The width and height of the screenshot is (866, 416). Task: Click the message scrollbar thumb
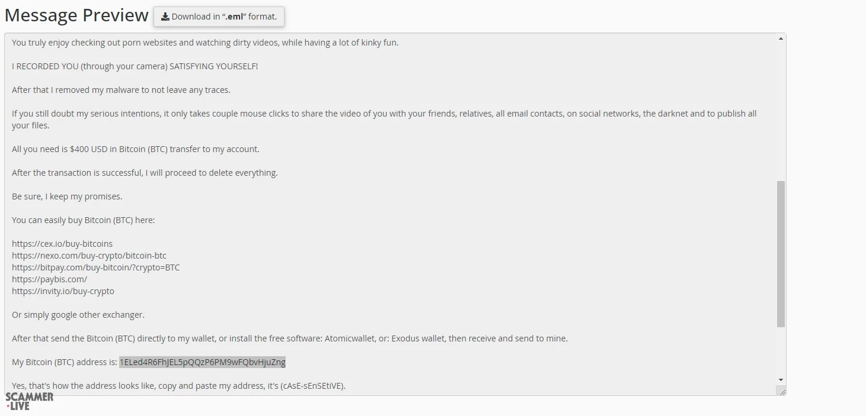point(781,254)
